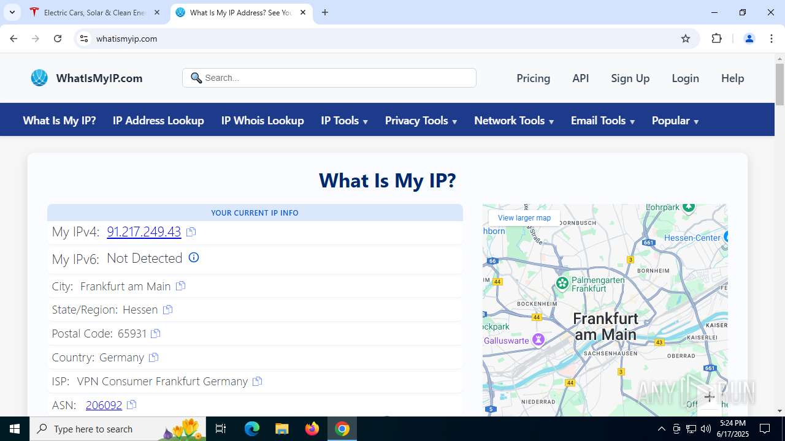Open Chrome extensions puzzle icon
The width and height of the screenshot is (785, 441).
click(x=716, y=39)
